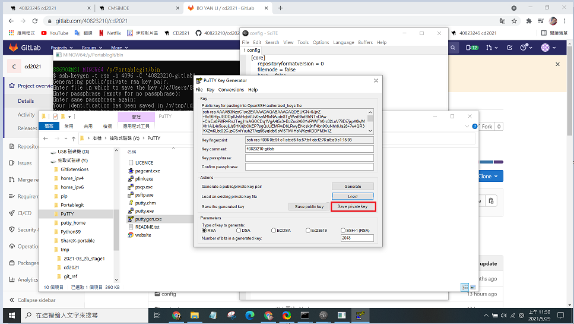This screenshot has height=324, width=574.
Task: Click Save public key button
Action: pos(309,207)
